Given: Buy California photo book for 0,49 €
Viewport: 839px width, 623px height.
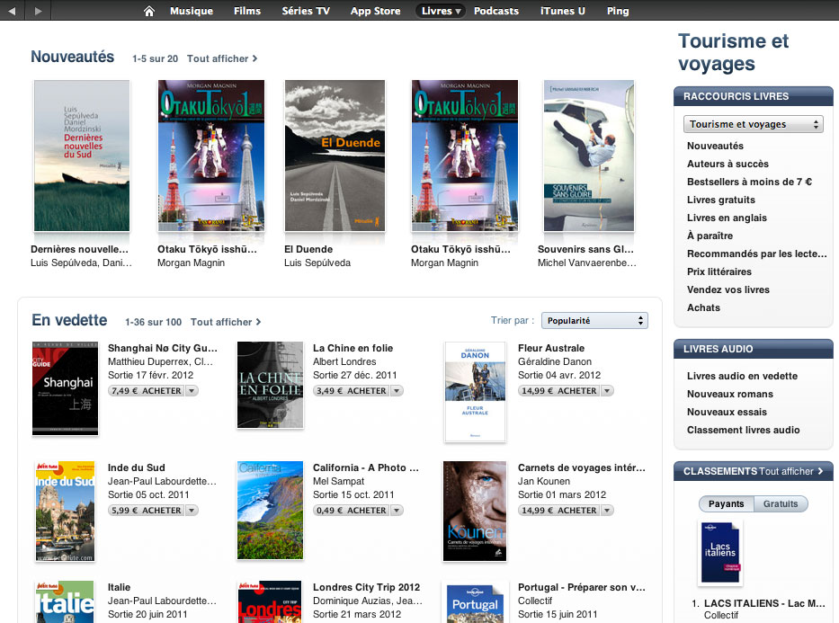Looking at the screenshot, I should (x=353, y=511).
